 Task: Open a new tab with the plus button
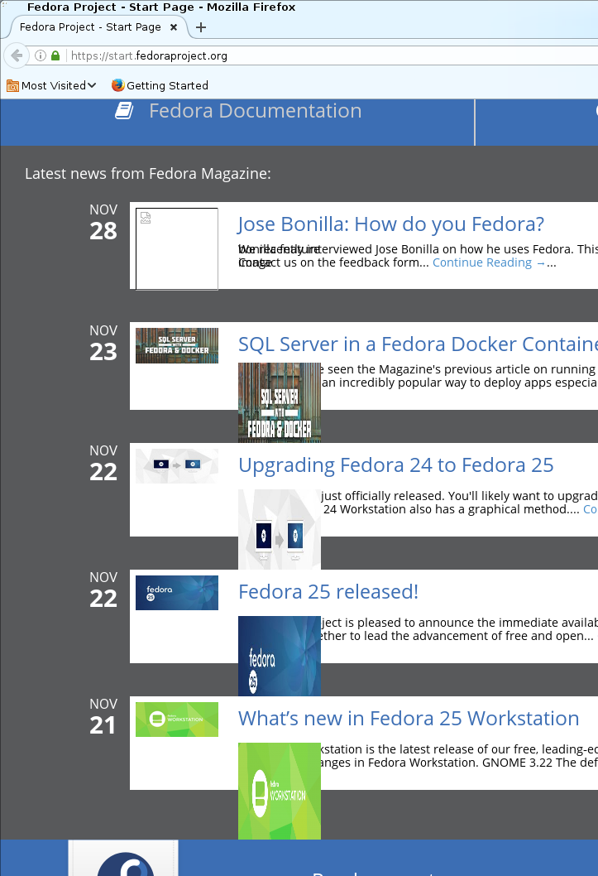[x=201, y=27]
